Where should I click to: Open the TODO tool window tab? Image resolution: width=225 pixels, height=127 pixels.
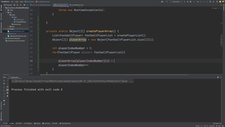click(x=19, y=123)
